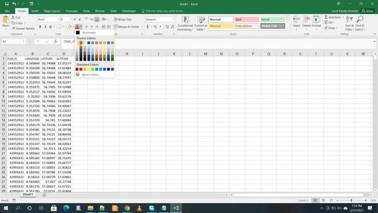Switch to the Developer tab
378x213 pixels.
tap(129, 11)
